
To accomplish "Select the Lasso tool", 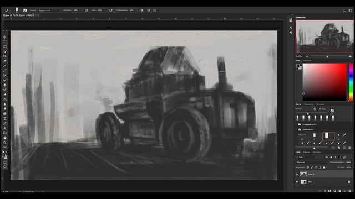I will [5, 46].
